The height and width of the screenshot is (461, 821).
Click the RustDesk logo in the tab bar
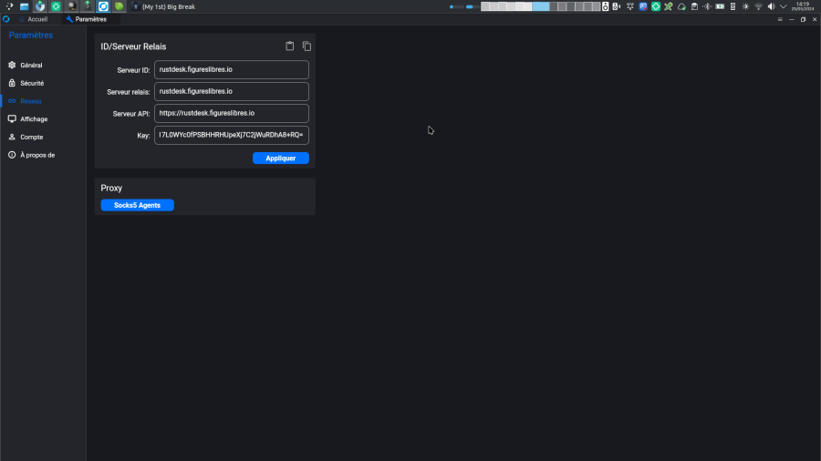pos(6,19)
